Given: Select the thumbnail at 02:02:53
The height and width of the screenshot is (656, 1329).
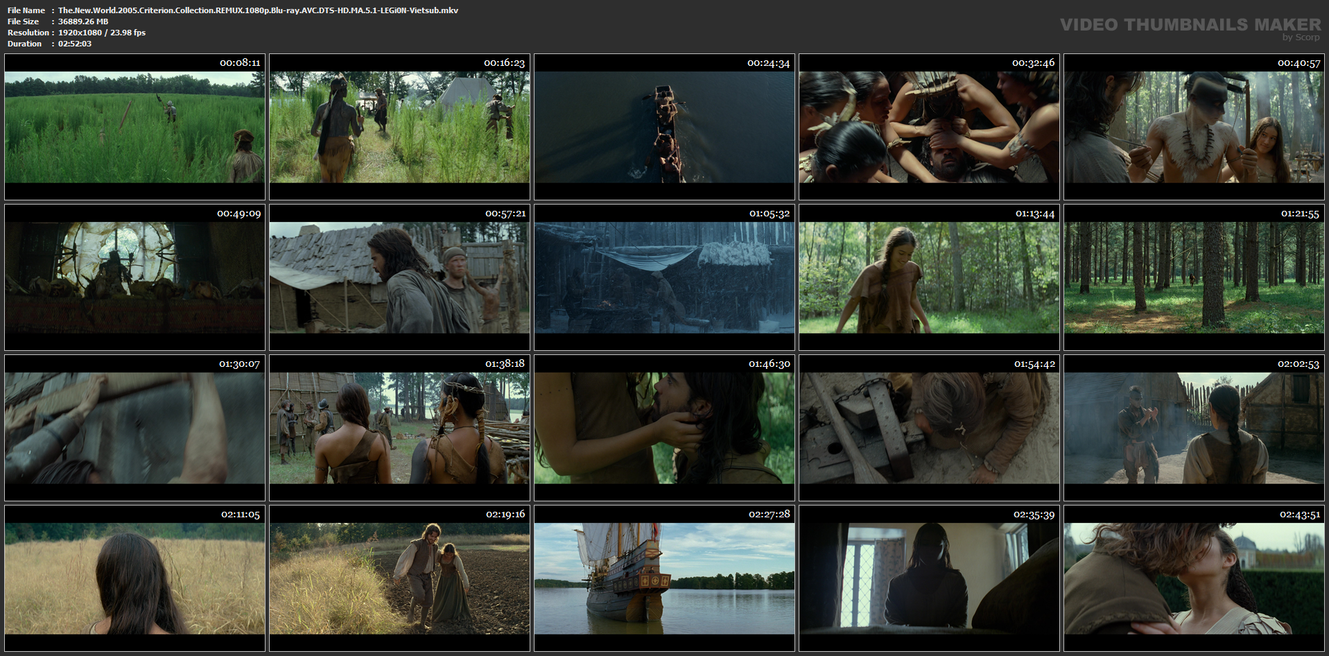Looking at the screenshot, I should 1194,428.
